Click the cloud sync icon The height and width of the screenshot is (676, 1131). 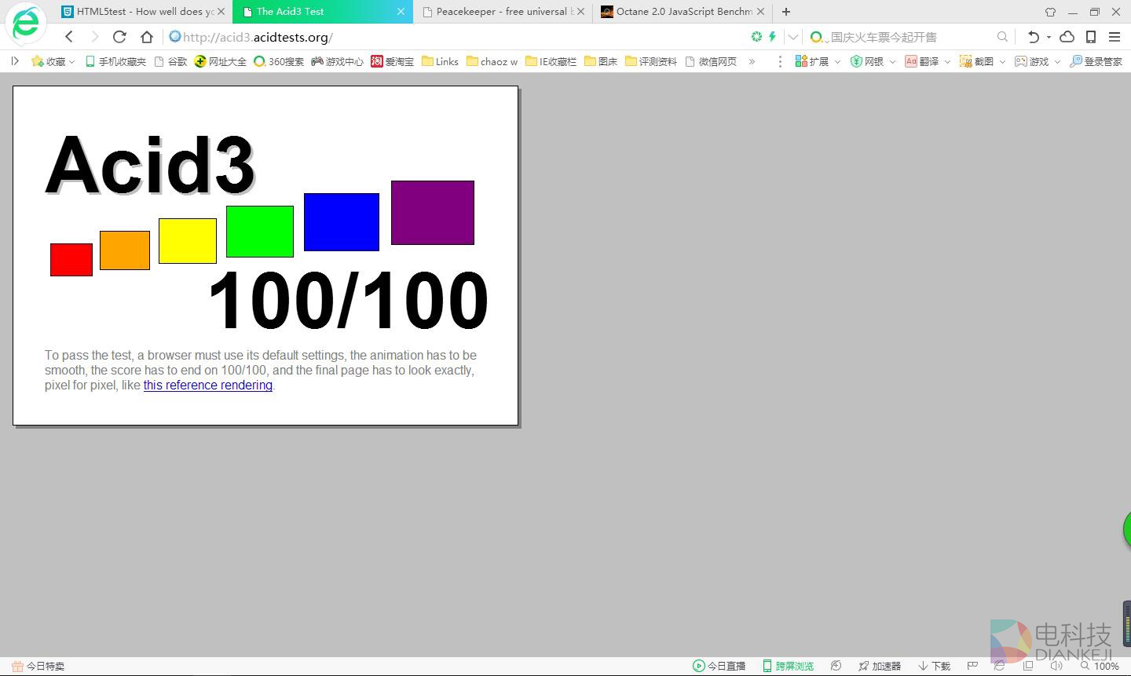pos(1067,37)
